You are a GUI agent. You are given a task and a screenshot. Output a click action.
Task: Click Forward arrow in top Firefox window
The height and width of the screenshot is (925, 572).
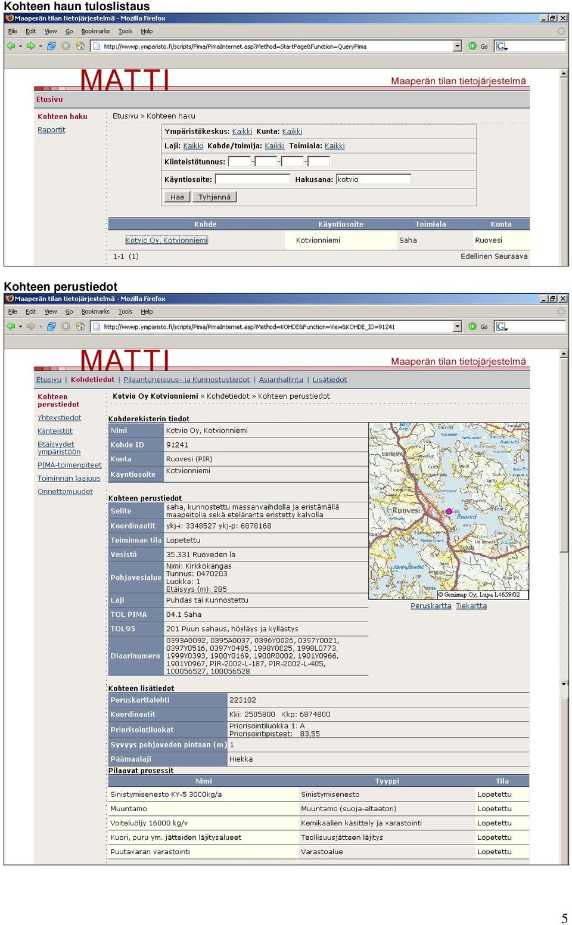coord(30,46)
